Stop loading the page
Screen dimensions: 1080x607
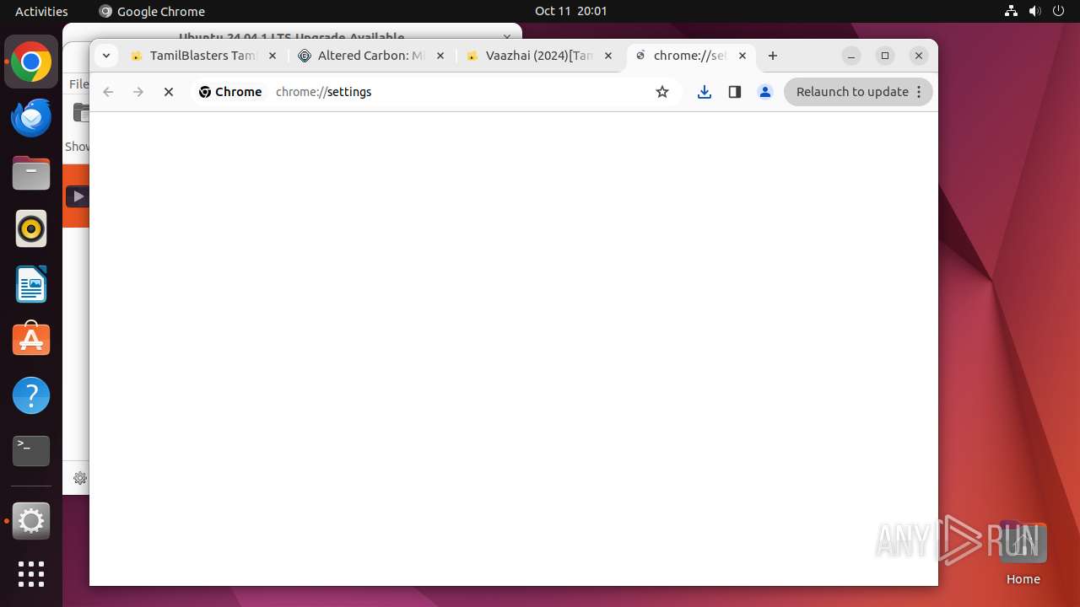(x=169, y=92)
